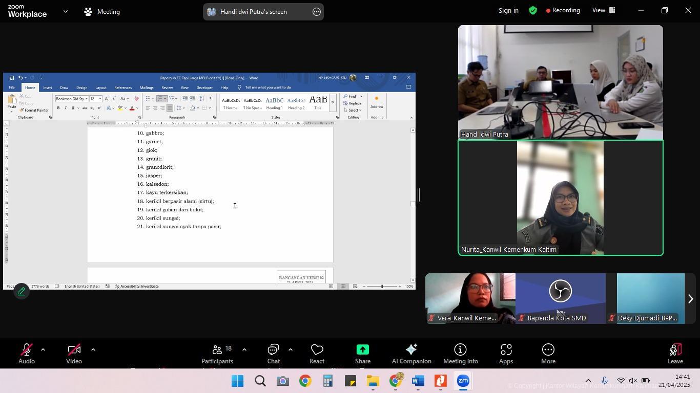This screenshot has width=700, height=393.
Task: Apply subscript formatting
Action: point(92,108)
